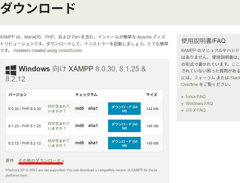Open the OS X FAQ link
This screenshot has width=240, height=183.
[196, 110]
